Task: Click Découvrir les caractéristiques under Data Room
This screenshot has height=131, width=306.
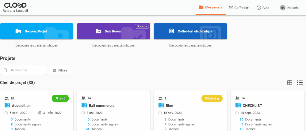Action: [113, 45]
